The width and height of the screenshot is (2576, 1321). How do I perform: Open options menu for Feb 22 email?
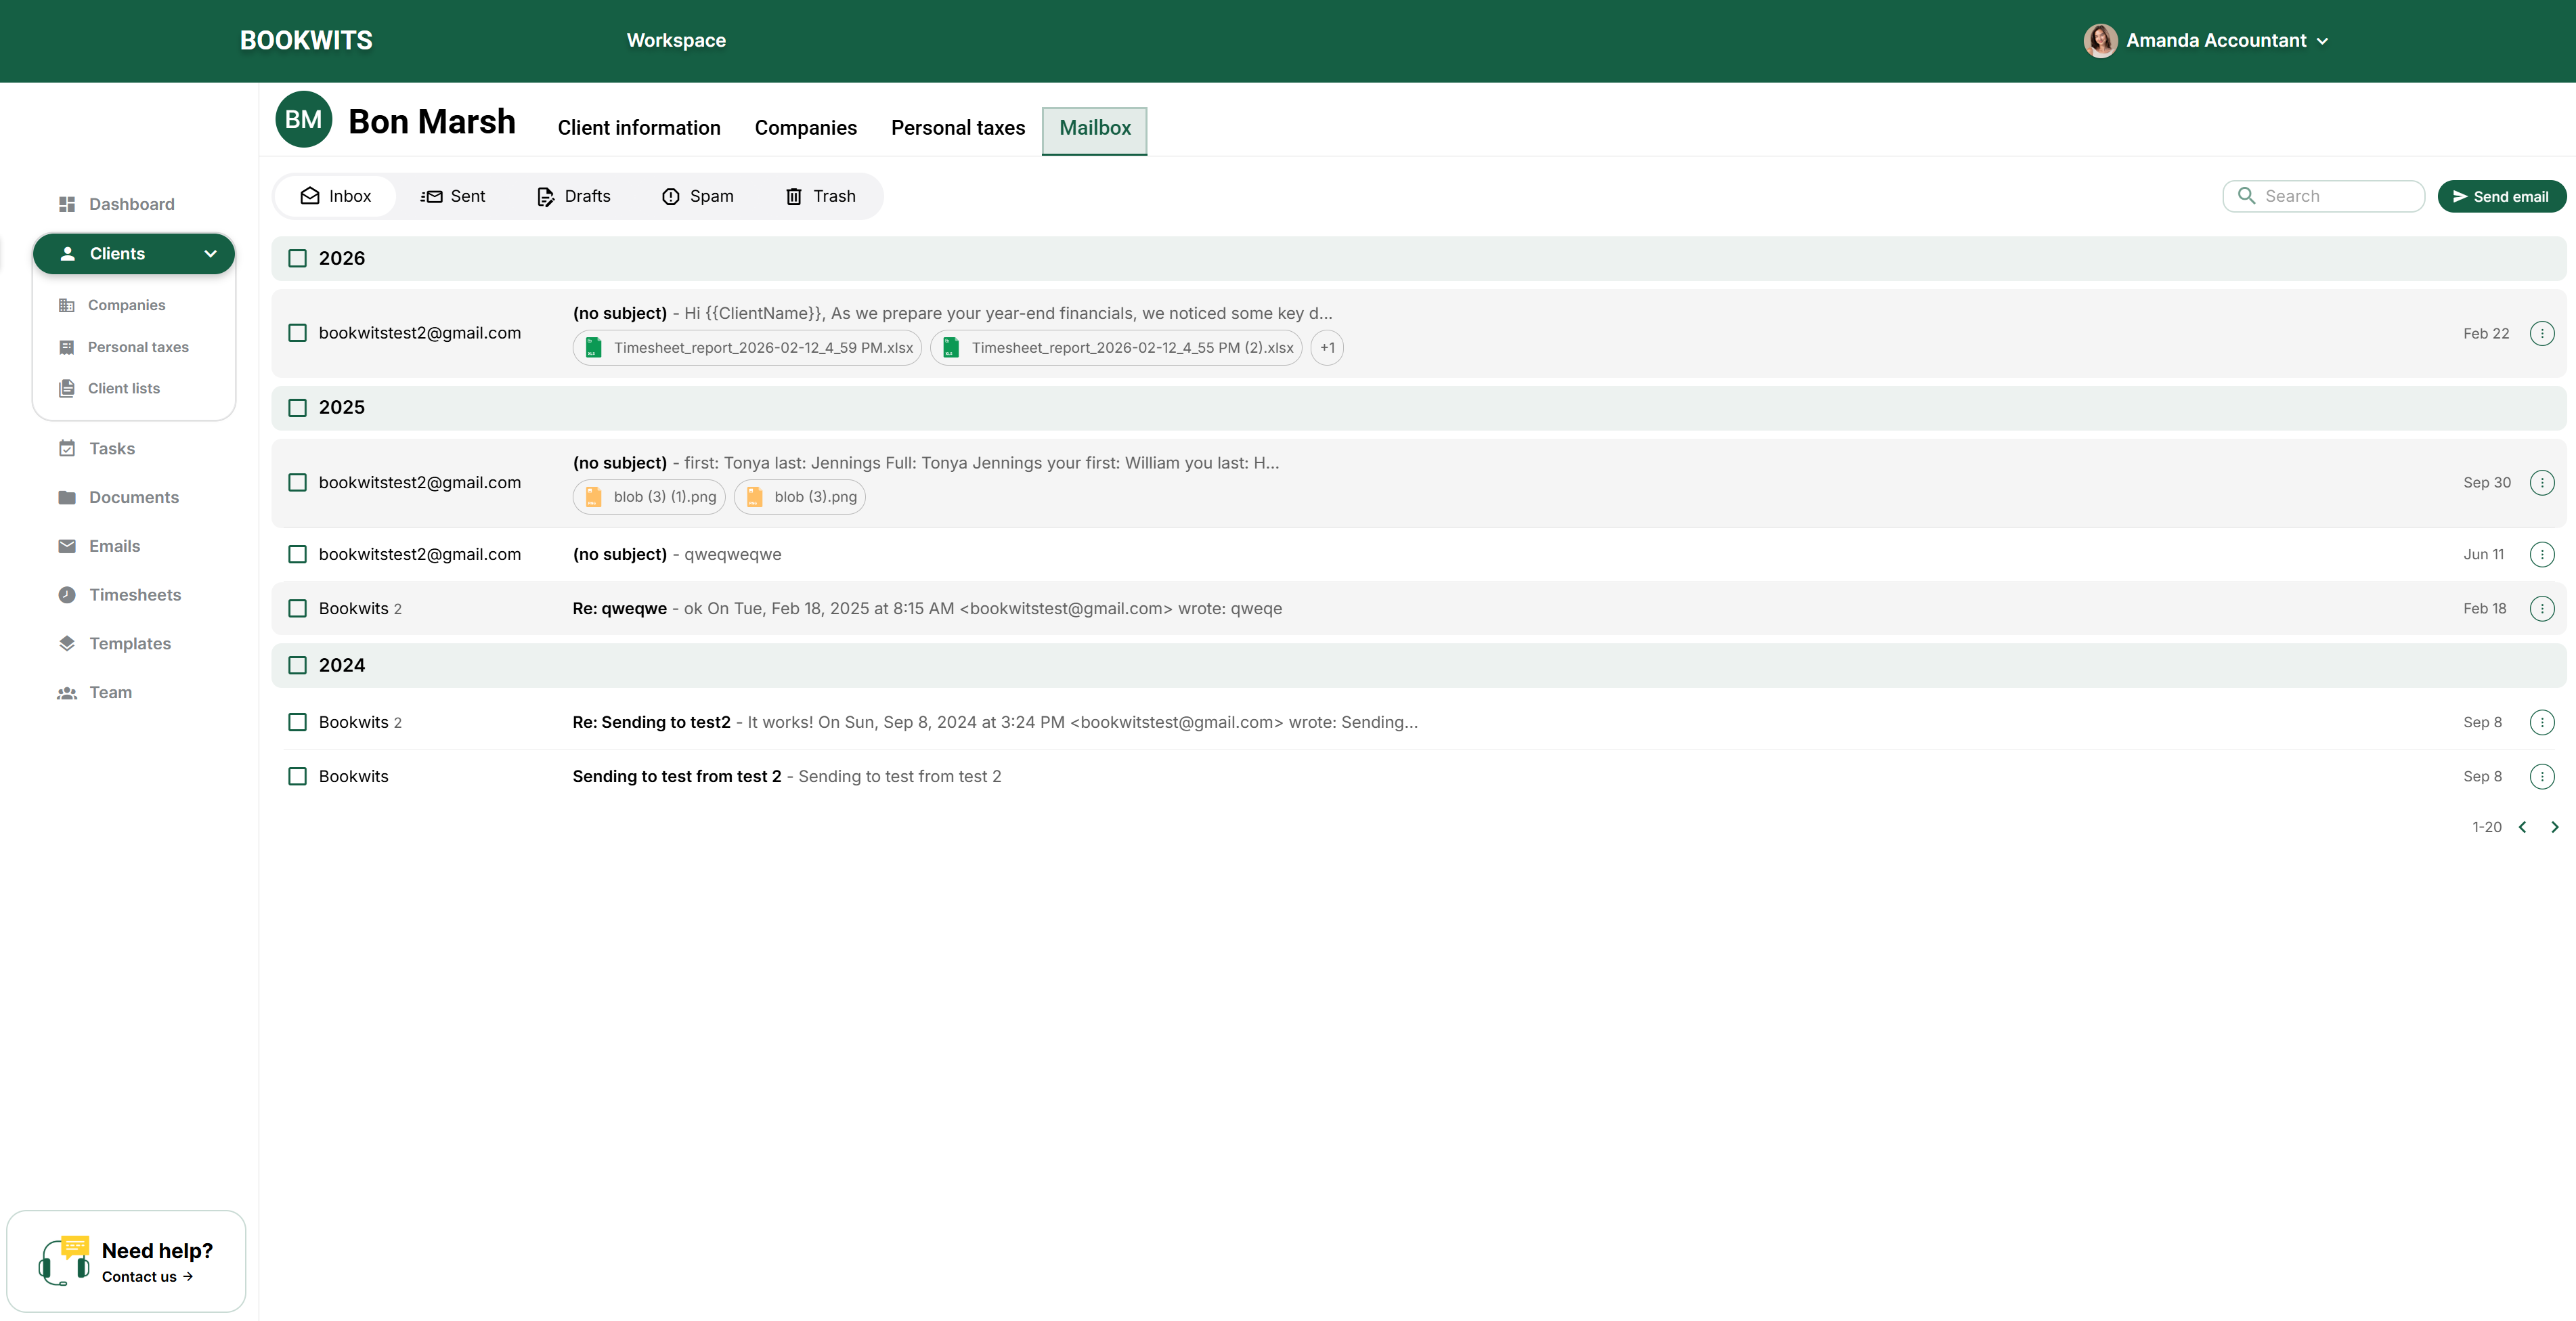pyautogui.click(x=2541, y=334)
